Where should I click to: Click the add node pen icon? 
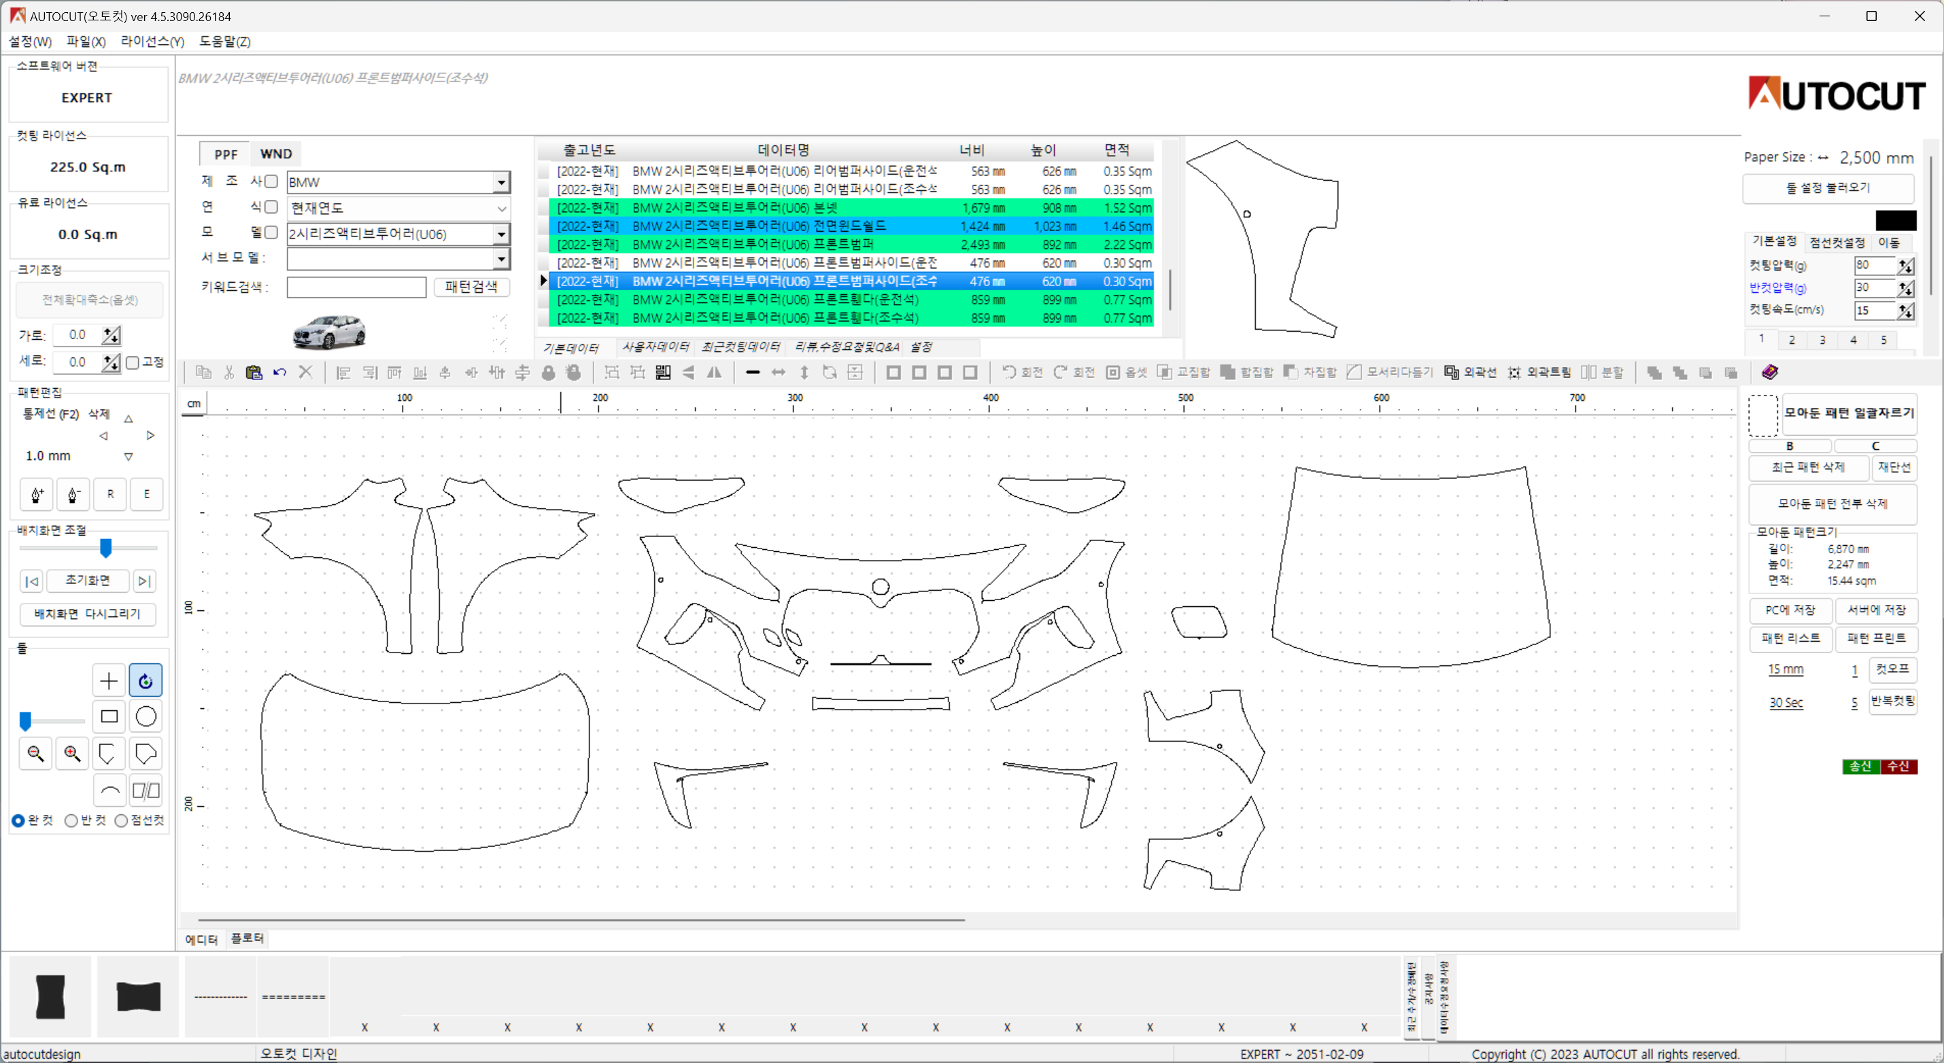click(x=37, y=494)
